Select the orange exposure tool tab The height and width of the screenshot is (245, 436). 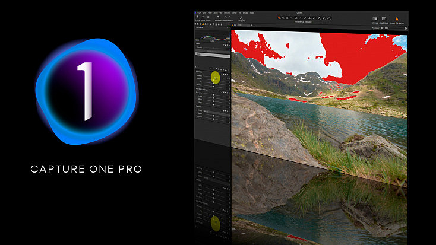pos(203,24)
